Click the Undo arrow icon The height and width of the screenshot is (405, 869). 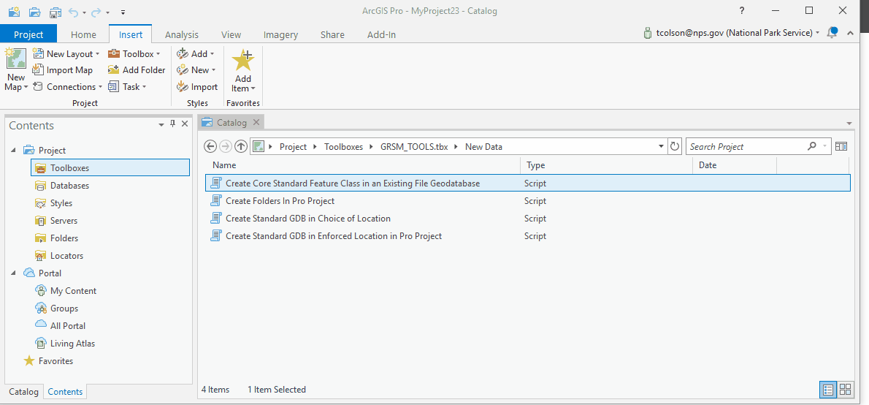[x=74, y=11]
